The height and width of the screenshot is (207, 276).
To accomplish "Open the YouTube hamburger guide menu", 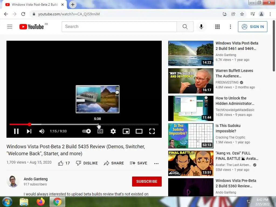I will click(10, 27).
